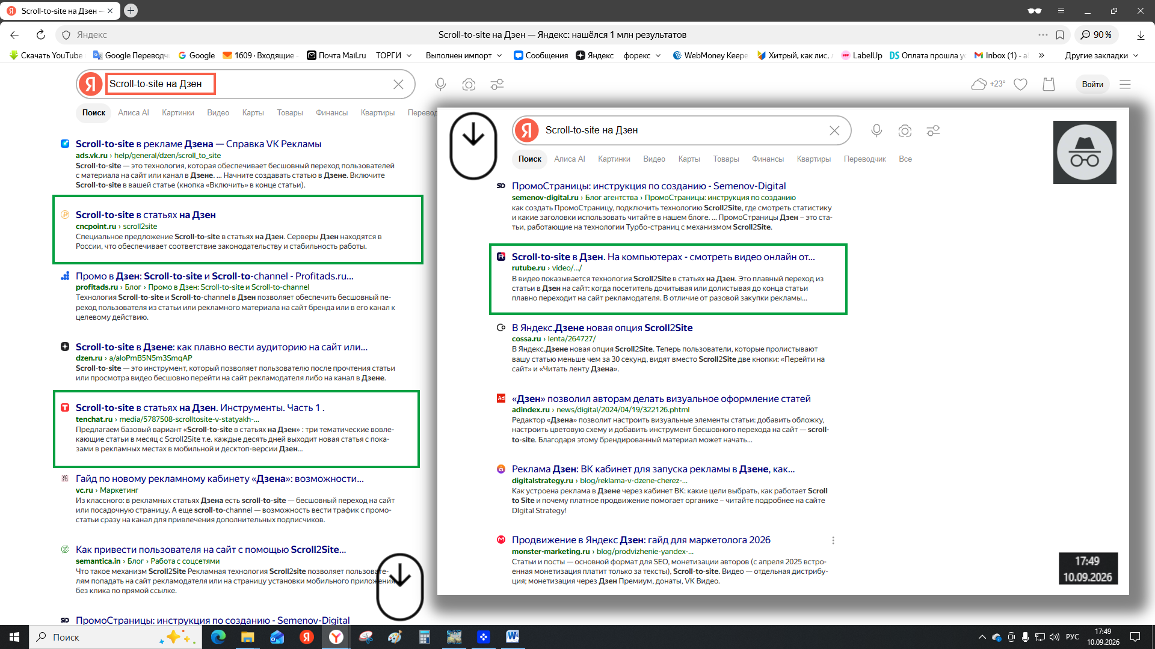Open new browser tab with plus
This screenshot has height=649, width=1155.
click(131, 10)
